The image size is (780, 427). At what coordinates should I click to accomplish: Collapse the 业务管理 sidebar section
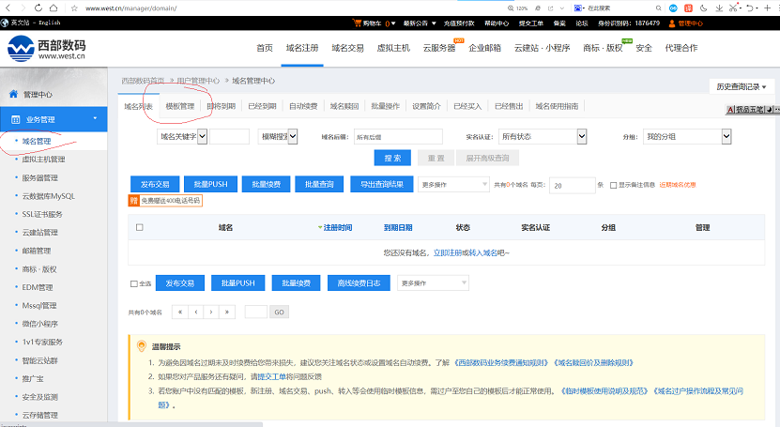point(54,119)
